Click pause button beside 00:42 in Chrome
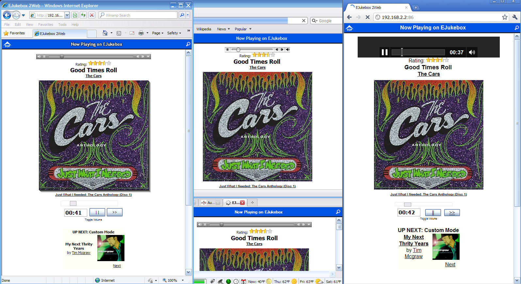 coord(433,213)
